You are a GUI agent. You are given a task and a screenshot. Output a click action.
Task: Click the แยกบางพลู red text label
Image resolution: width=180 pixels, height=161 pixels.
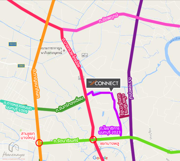(110, 144)
